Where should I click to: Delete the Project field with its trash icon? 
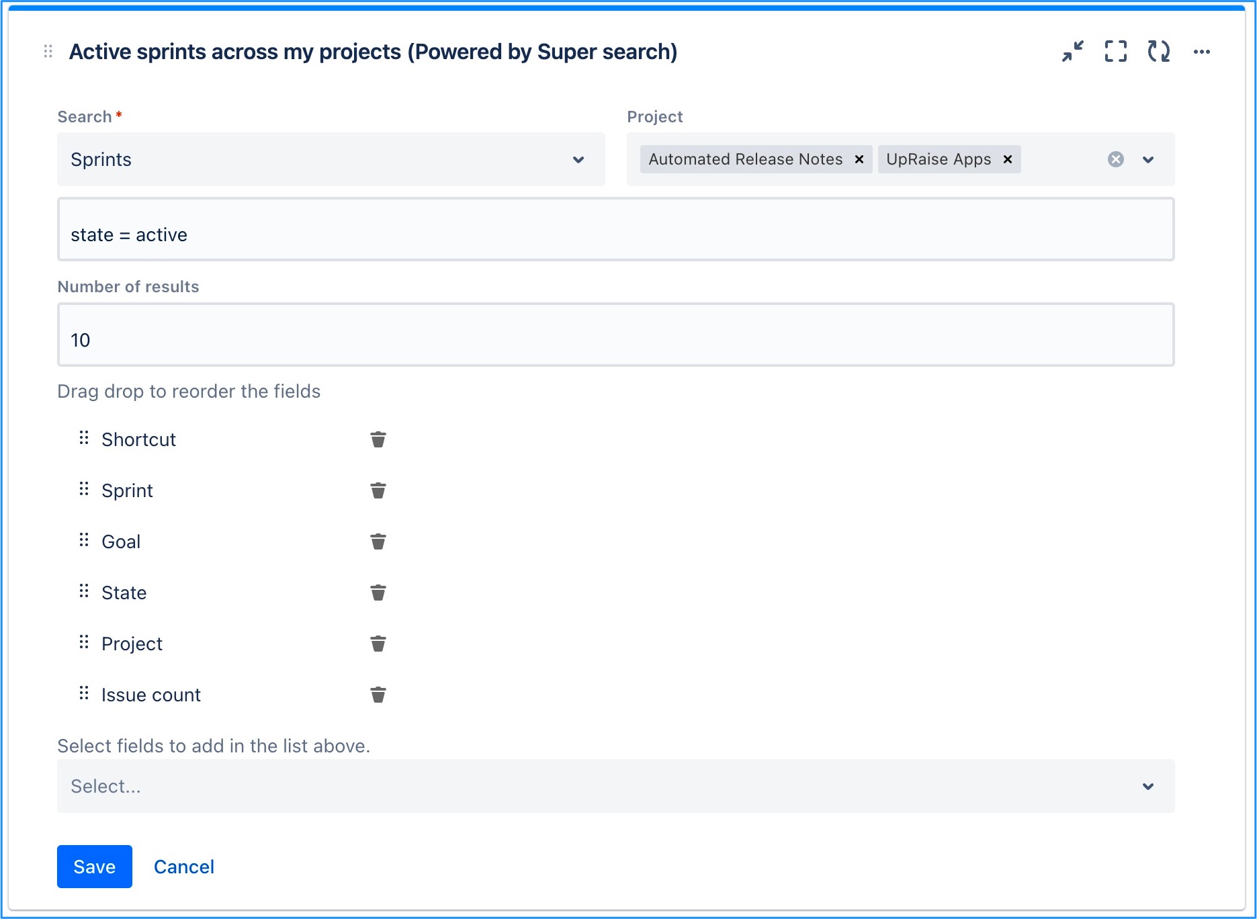point(378,644)
